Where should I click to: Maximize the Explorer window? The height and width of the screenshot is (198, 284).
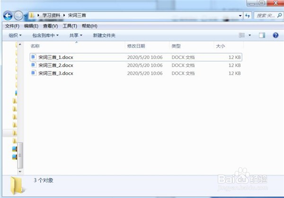click(x=262, y=3)
